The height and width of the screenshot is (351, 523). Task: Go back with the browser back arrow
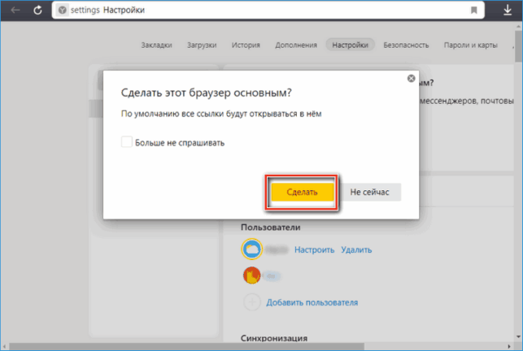(15, 10)
